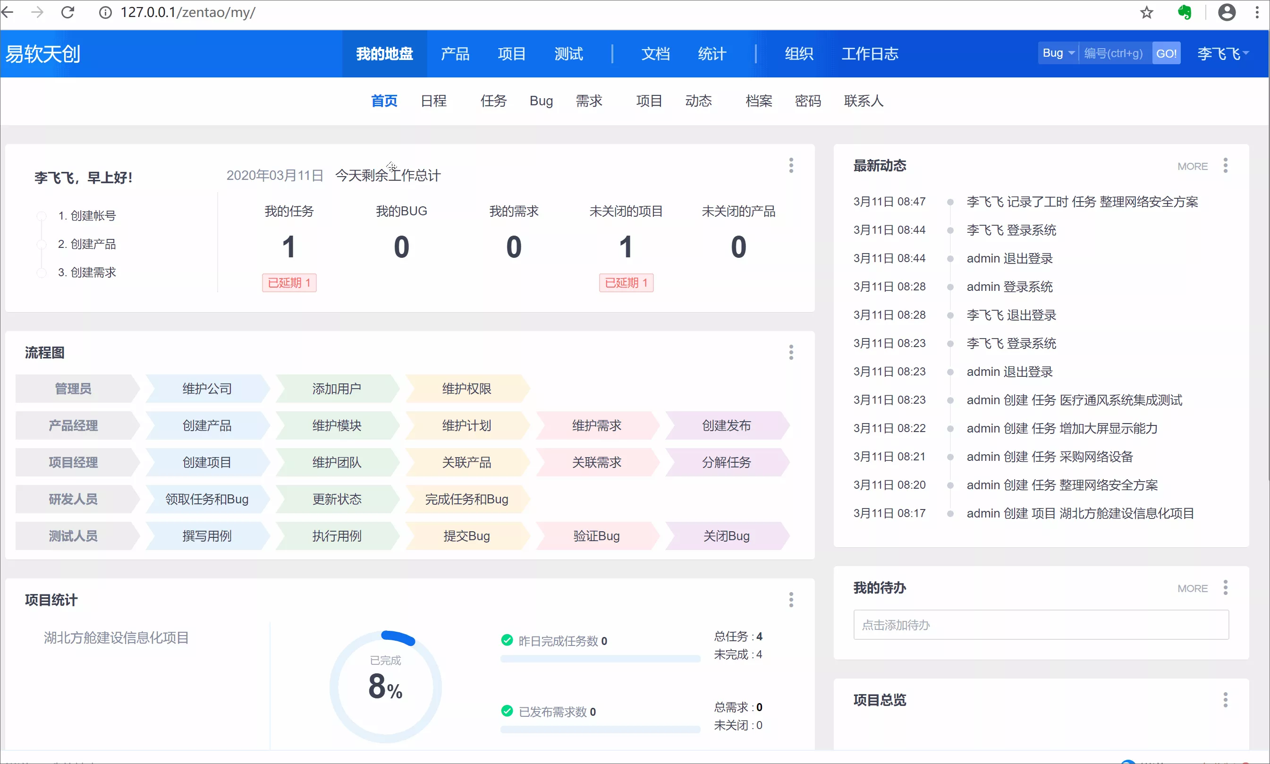Click the 我的BUG count number
1270x764 pixels.
(401, 246)
